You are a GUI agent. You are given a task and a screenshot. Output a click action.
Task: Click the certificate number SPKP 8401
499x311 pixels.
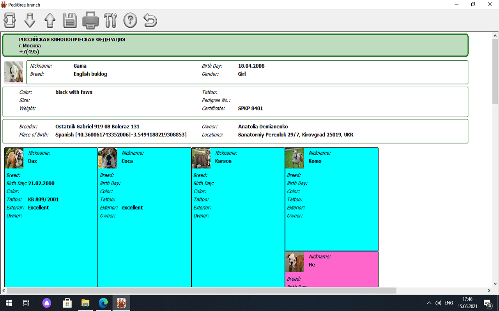(250, 108)
